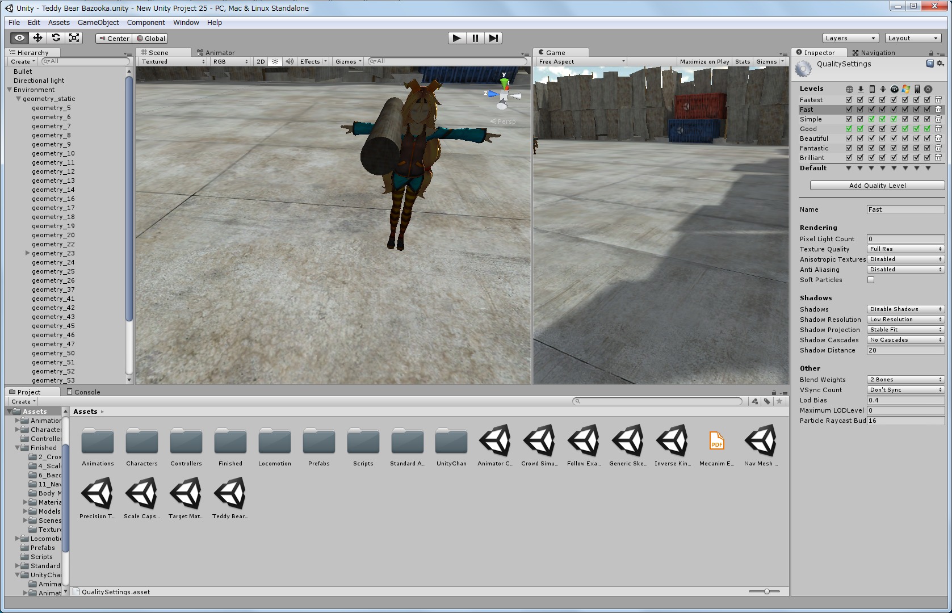Toggle scene audio speaker icon
The height and width of the screenshot is (613, 952).
(x=290, y=61)
